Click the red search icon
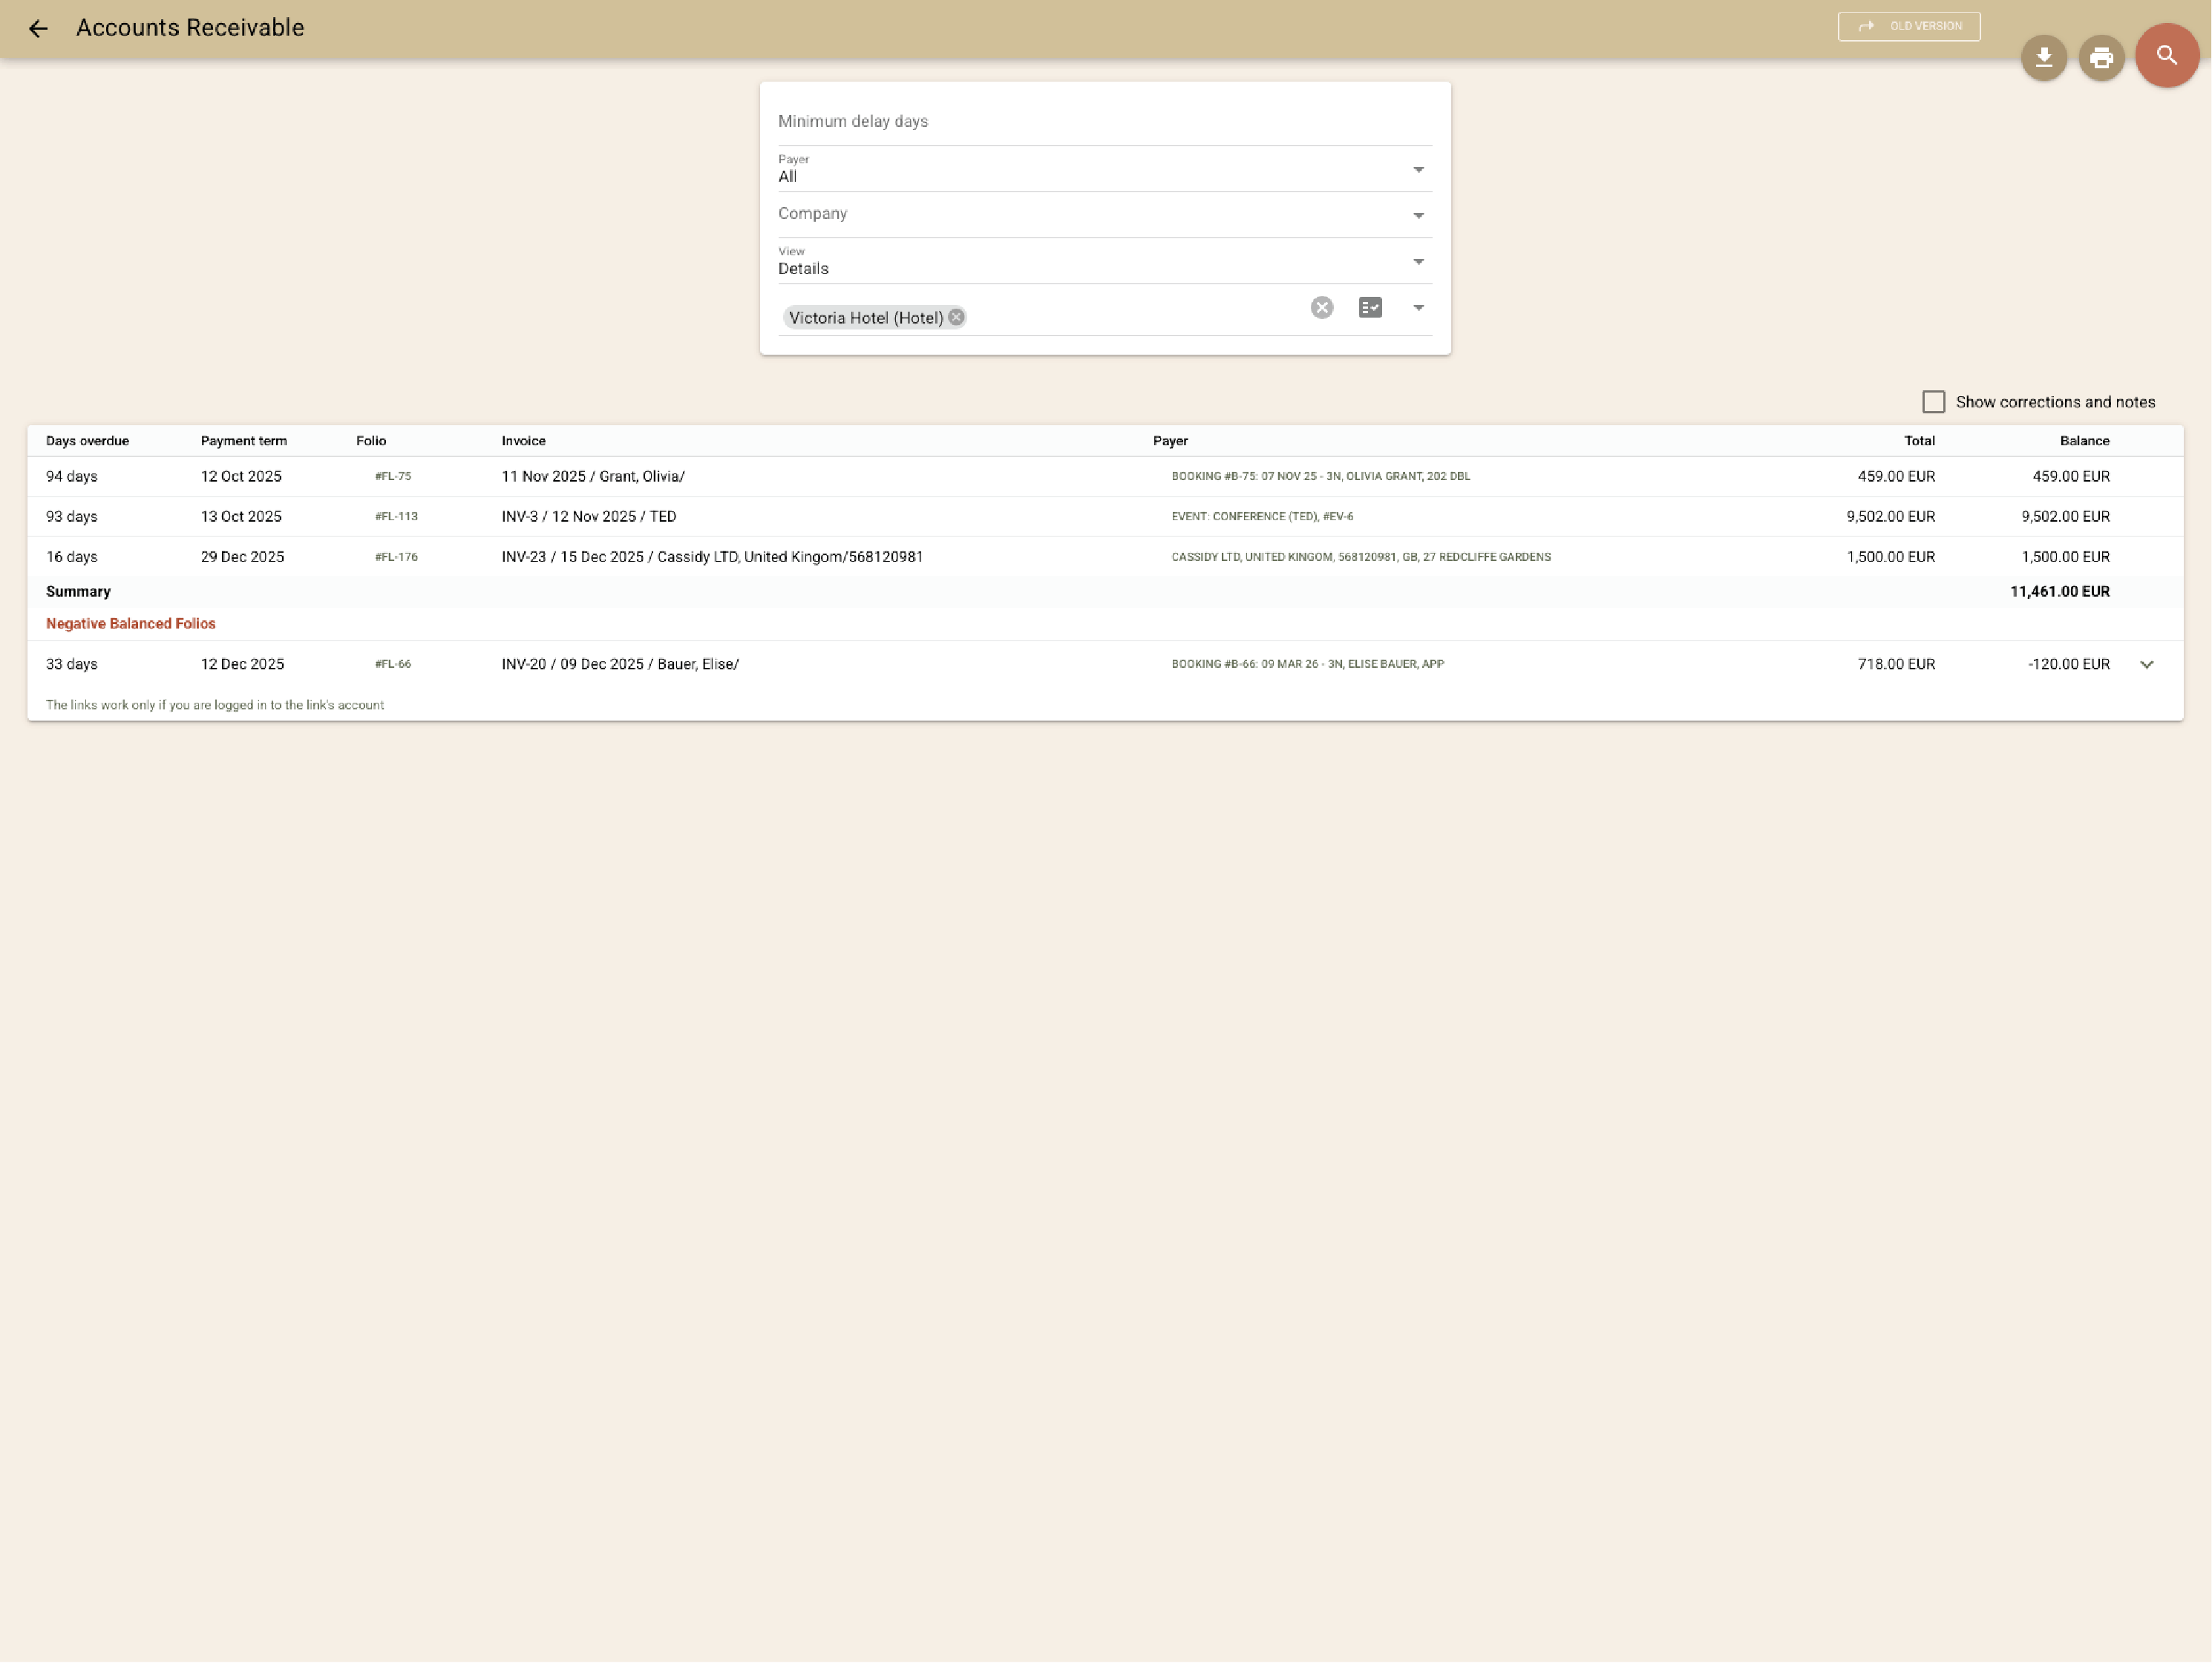This screenshot has height=1663, width=2212. point(2166,55)
